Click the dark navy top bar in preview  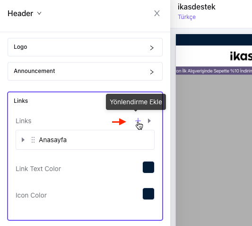[214, 40]
